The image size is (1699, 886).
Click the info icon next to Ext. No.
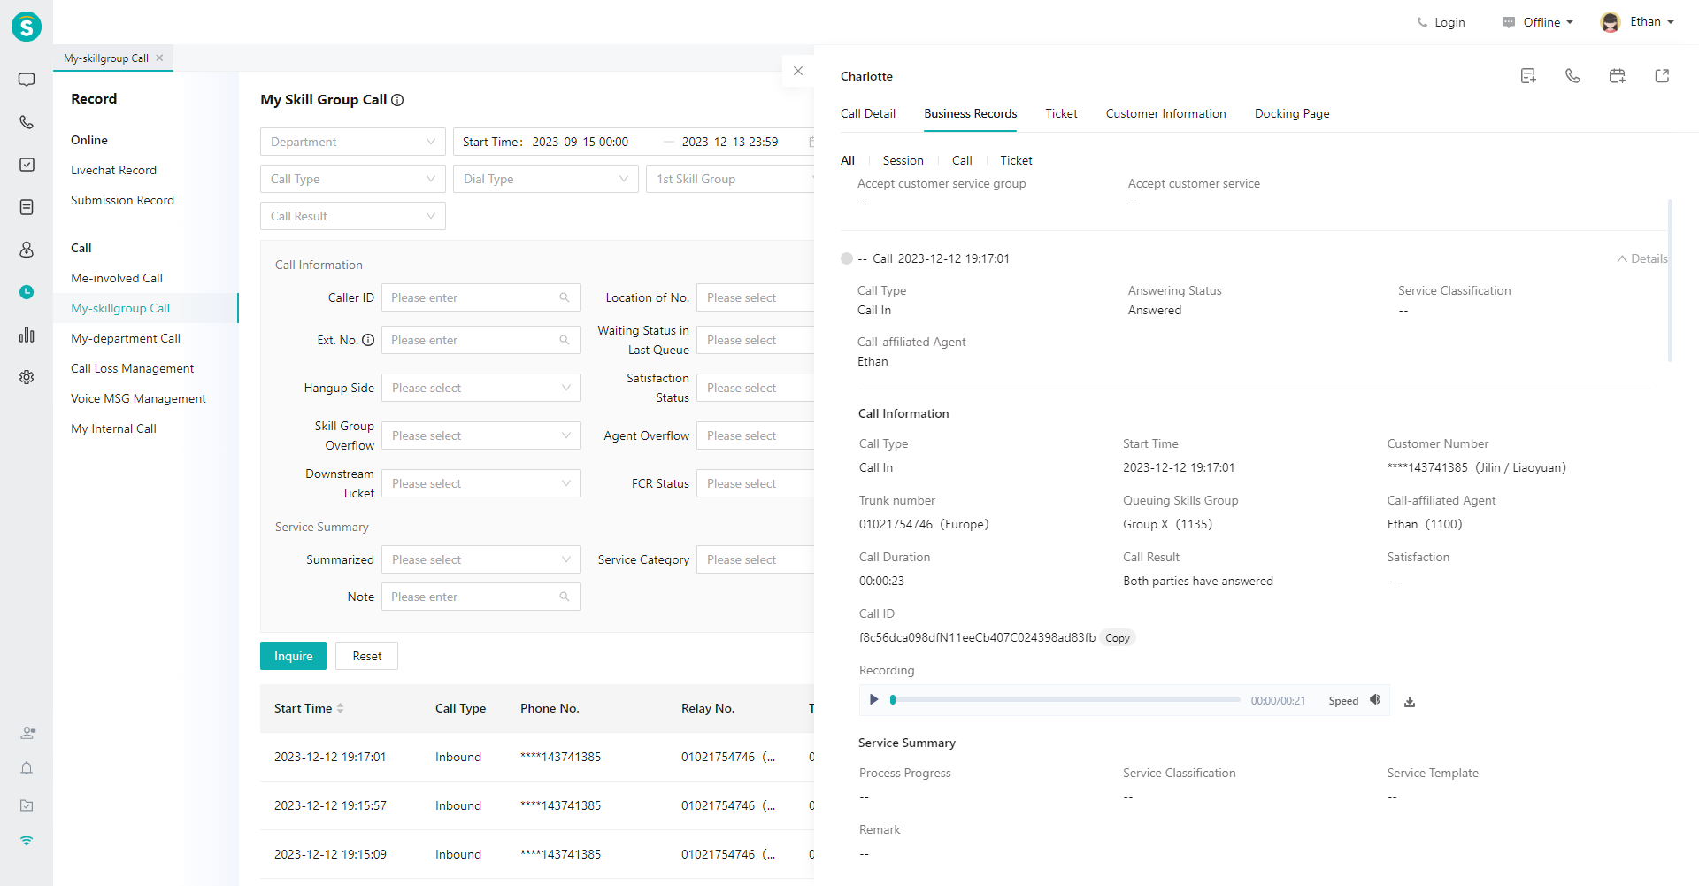pos(368,340)
